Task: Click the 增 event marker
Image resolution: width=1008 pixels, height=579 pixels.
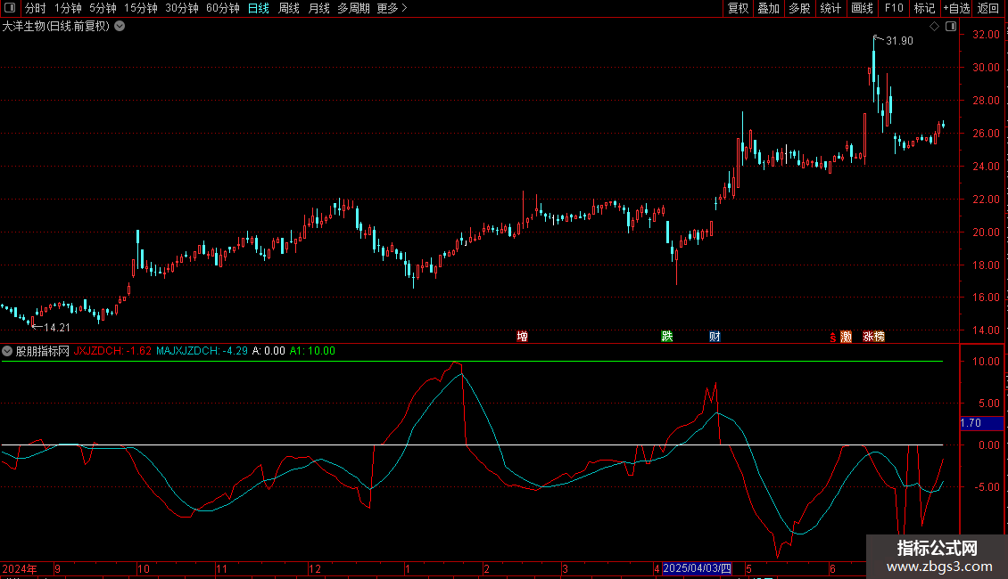Action: (522, 337)
